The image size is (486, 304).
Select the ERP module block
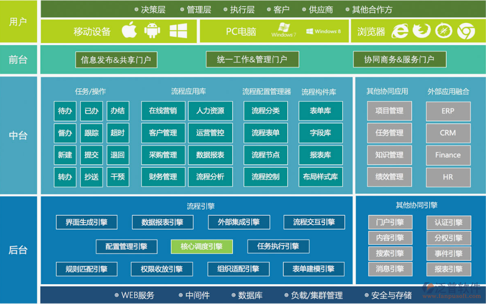(448, 111)
